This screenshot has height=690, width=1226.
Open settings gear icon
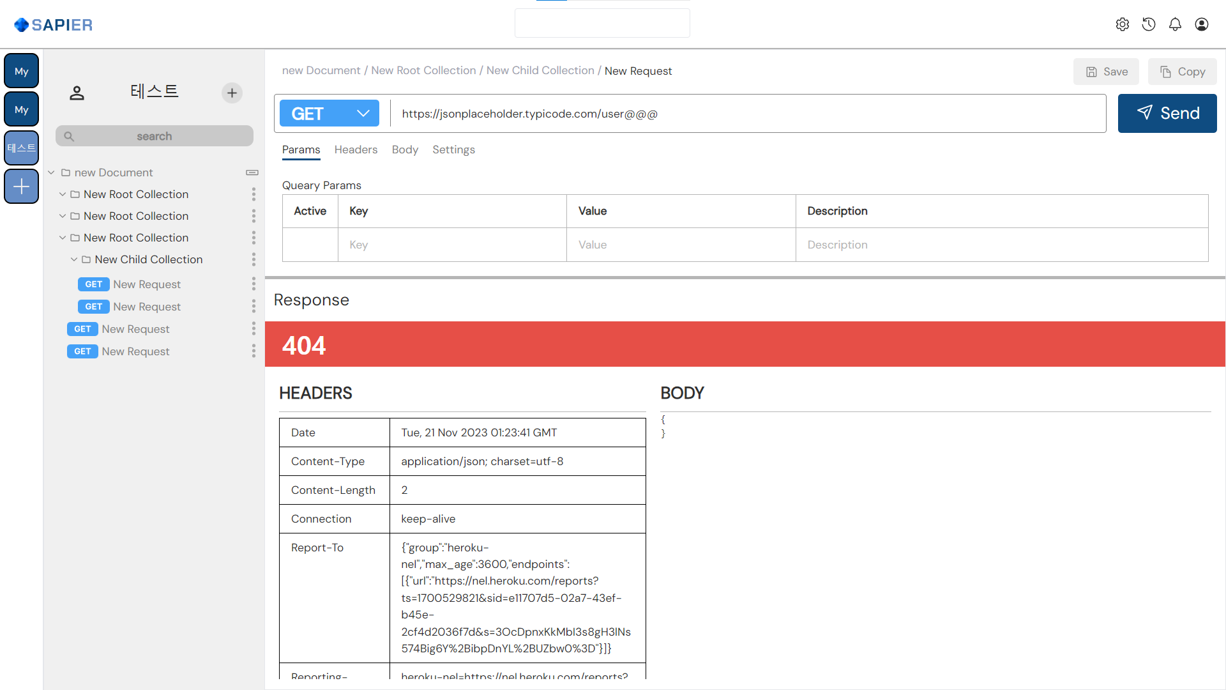click(x=1123, y=24)
